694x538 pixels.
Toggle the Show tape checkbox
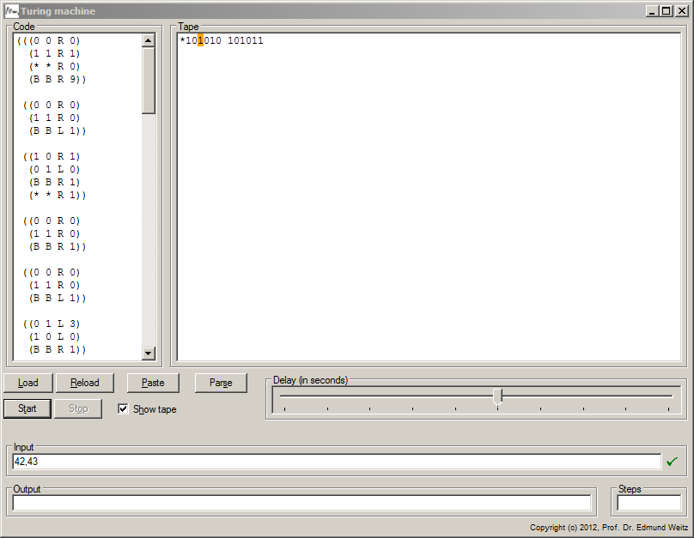(x=123, y=409)
